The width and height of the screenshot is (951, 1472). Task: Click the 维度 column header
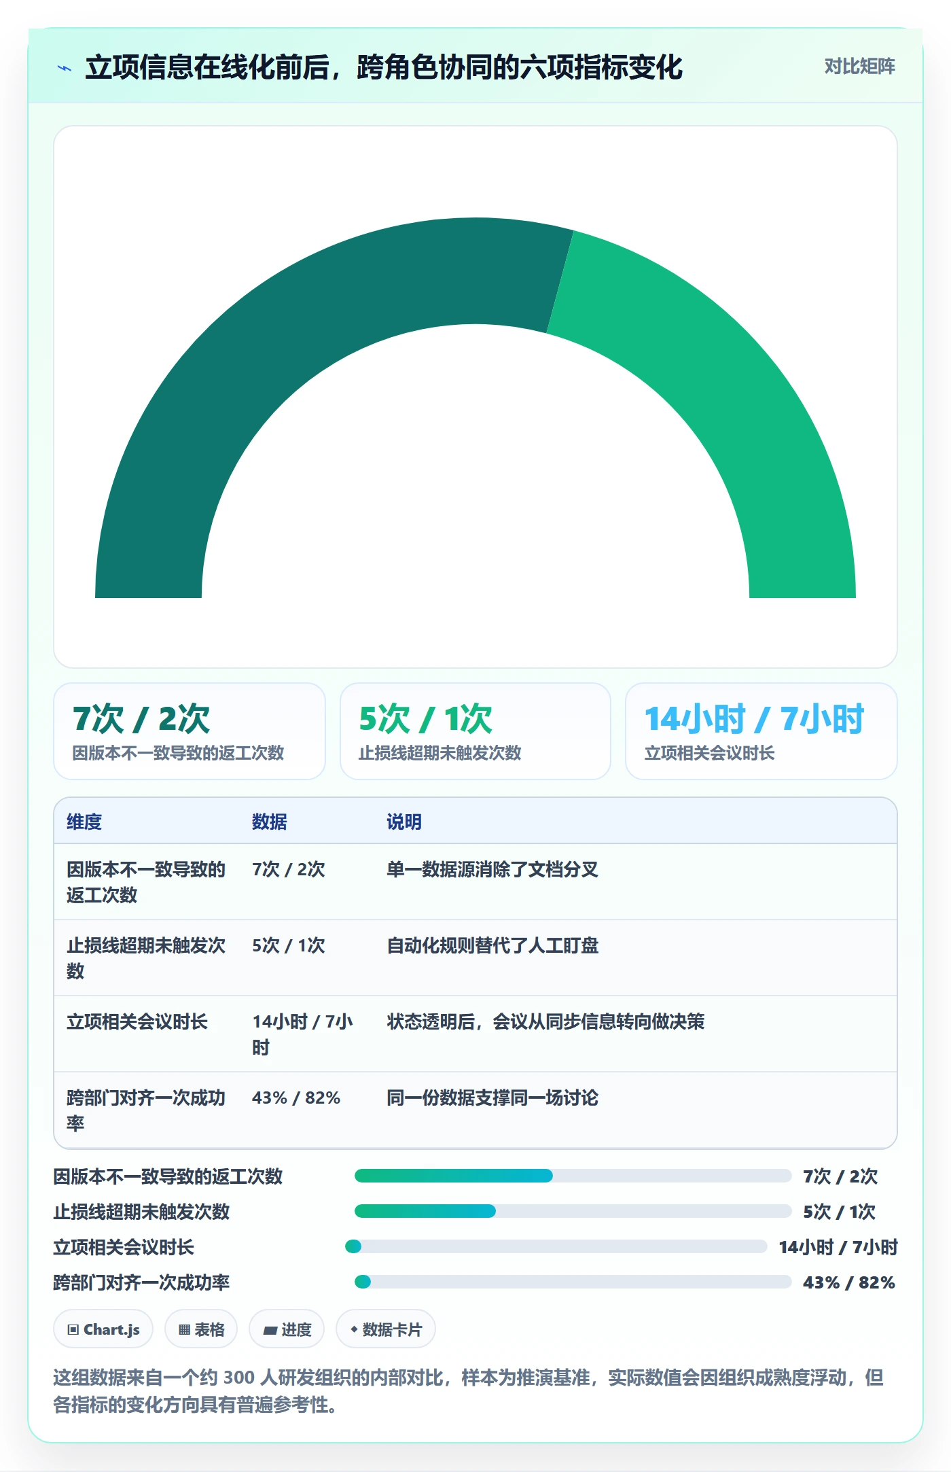tap(84, 822)
